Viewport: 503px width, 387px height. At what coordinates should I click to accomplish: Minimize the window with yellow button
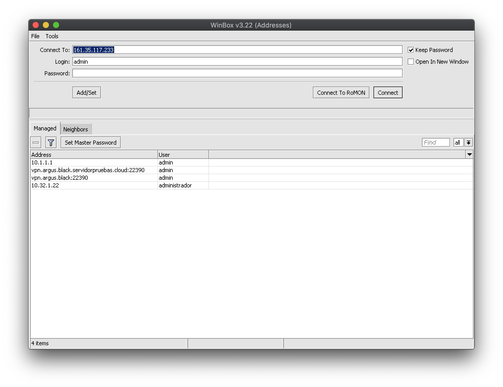(46, 25)
